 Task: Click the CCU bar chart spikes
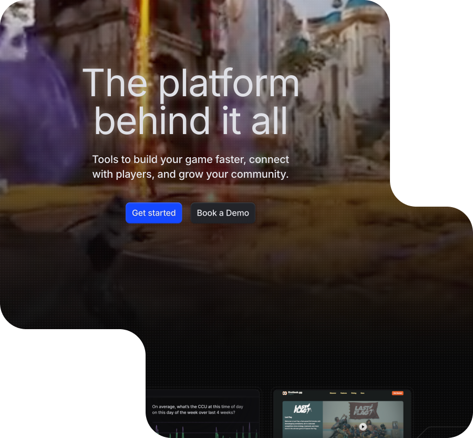click(179, 432)
